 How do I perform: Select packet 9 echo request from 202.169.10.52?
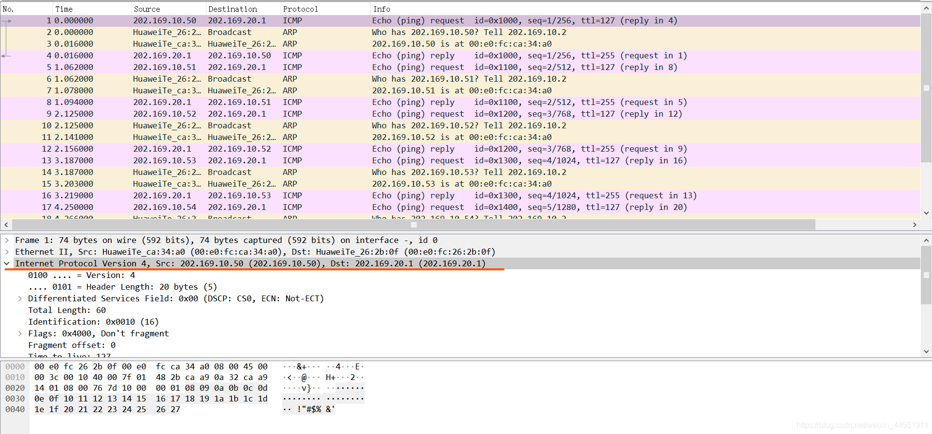(x=460, y=114)
